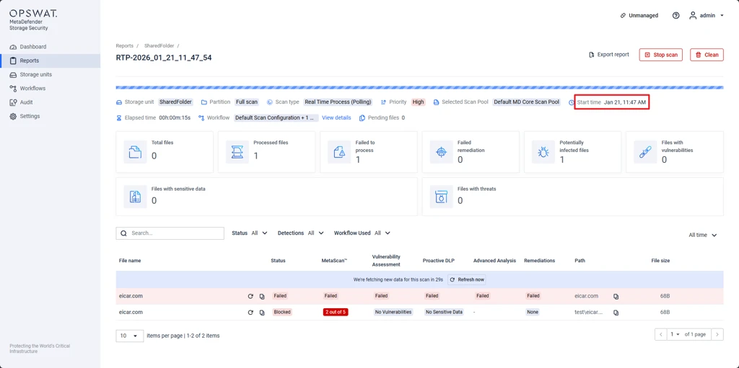Click the Failed remediation card icon

click(x=441, y=152)
